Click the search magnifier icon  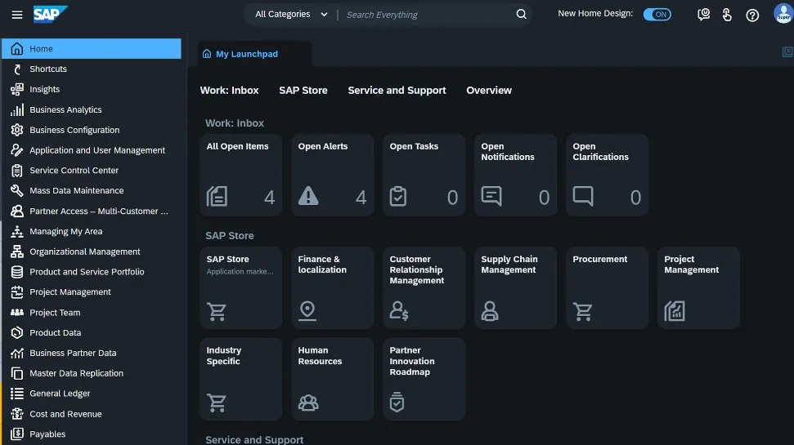(522, 15)
